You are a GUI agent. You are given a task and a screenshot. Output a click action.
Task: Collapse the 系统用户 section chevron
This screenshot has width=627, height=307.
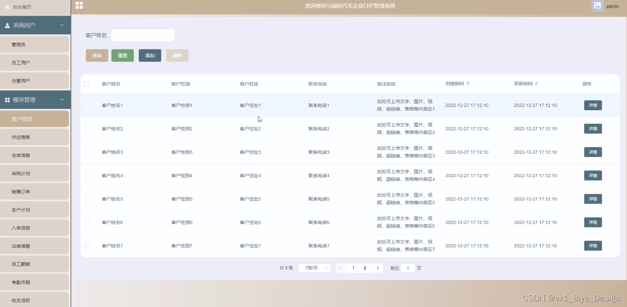coord(62,25)
